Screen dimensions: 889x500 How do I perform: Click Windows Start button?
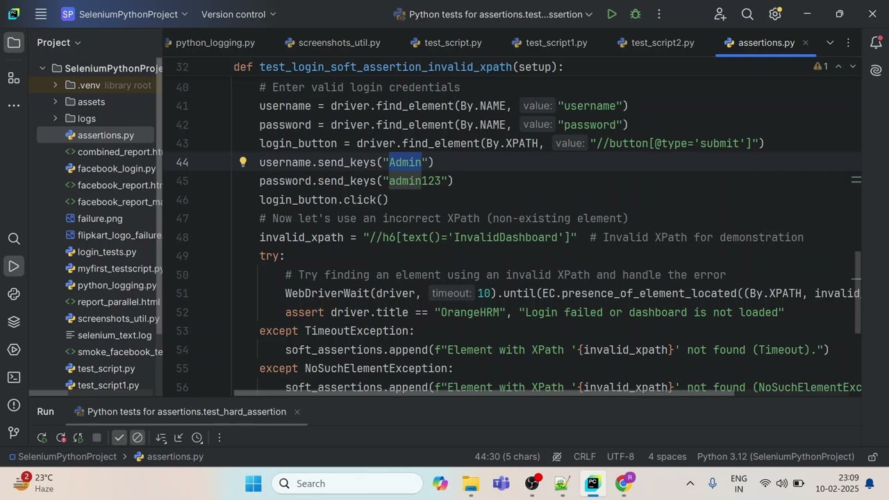pyautogui.click(x=254, y=483)
